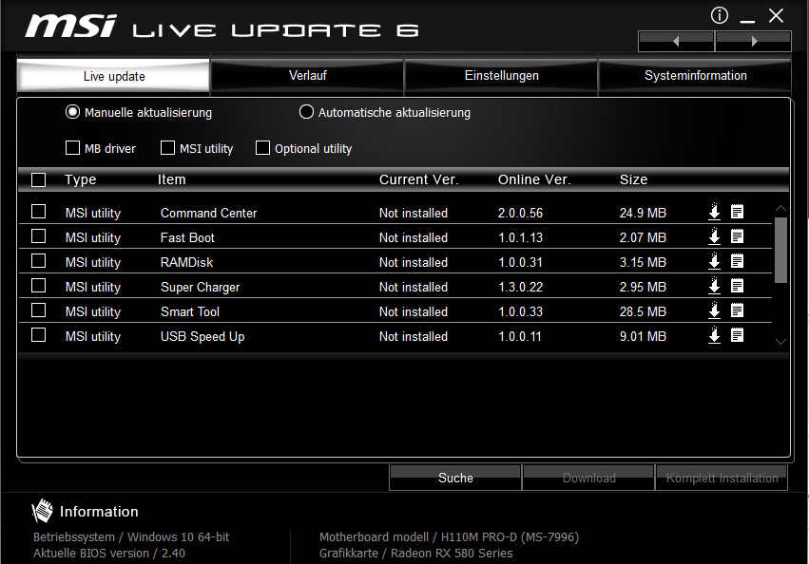The height and width of the screenshot is (564, 809).
Task: Click the list scrollbar up arrow
Action: click(780, 208)
